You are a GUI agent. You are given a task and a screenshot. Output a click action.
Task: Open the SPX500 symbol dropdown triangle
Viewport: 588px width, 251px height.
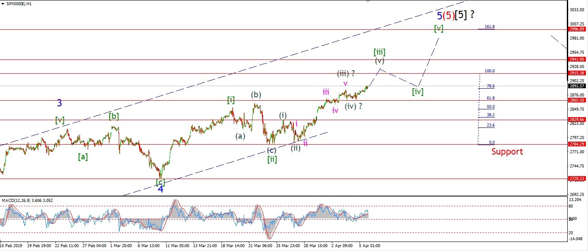(3, 3)
